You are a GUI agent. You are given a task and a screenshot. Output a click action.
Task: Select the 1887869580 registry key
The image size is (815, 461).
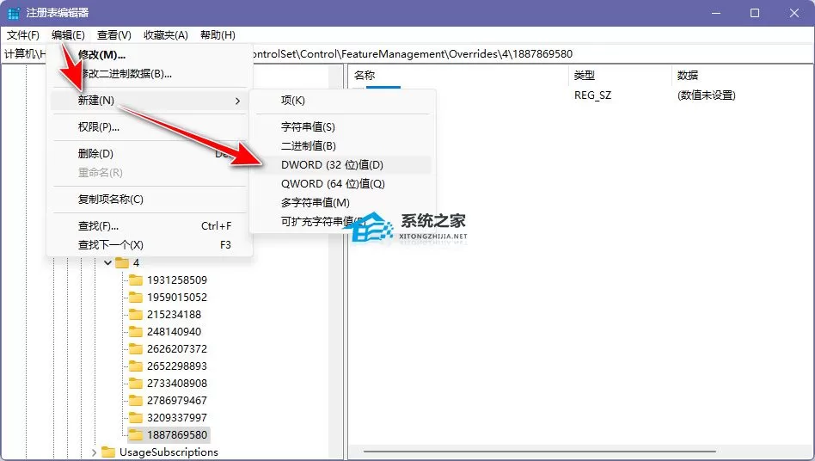coord(177,434)
